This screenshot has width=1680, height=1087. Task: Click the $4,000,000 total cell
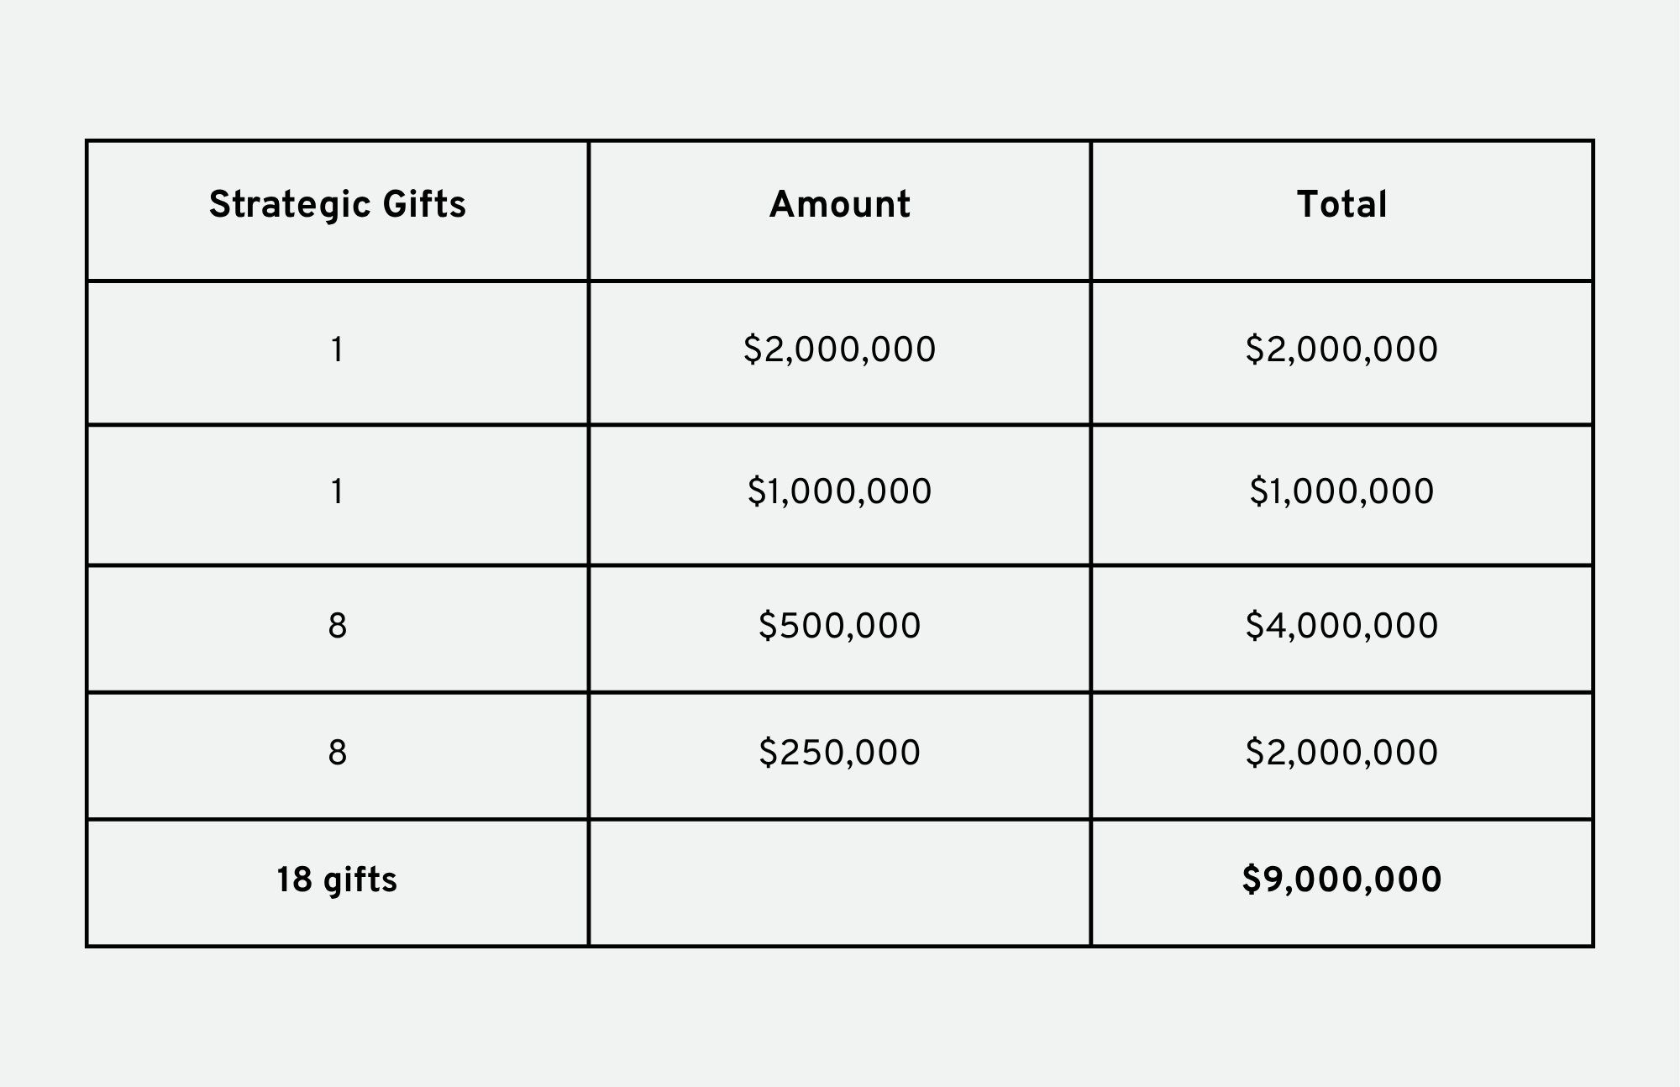tap(1342, 628)
